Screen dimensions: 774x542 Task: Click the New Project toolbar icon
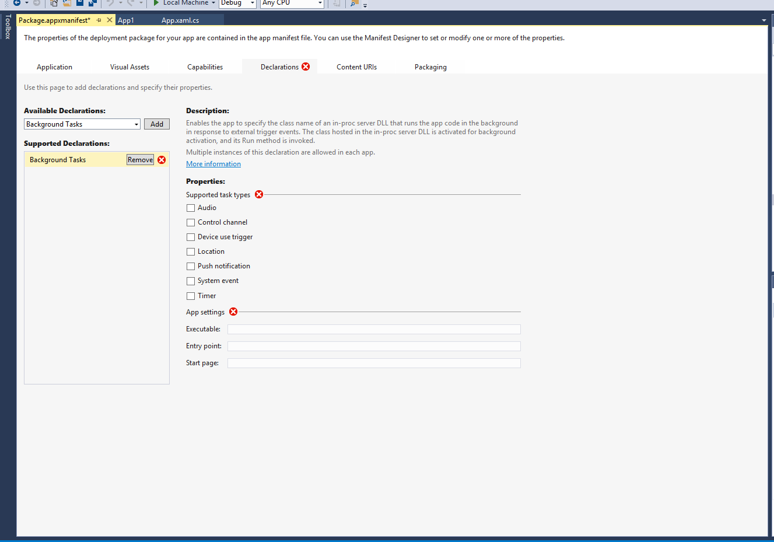coord(54,3)
